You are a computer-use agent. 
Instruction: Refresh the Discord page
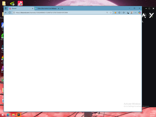point(10,12)
